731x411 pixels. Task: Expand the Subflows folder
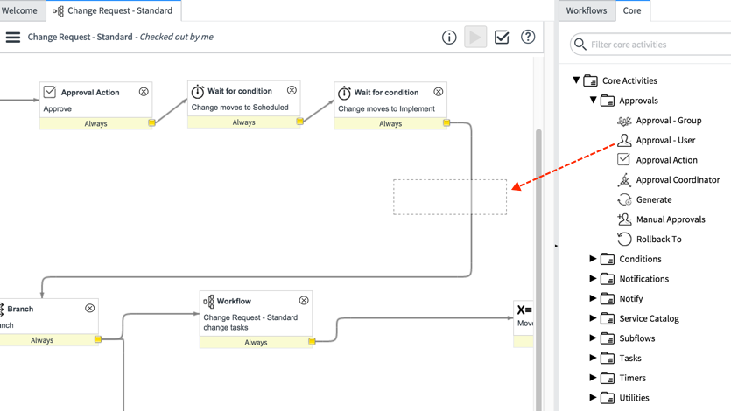click(x=593, y=338)
